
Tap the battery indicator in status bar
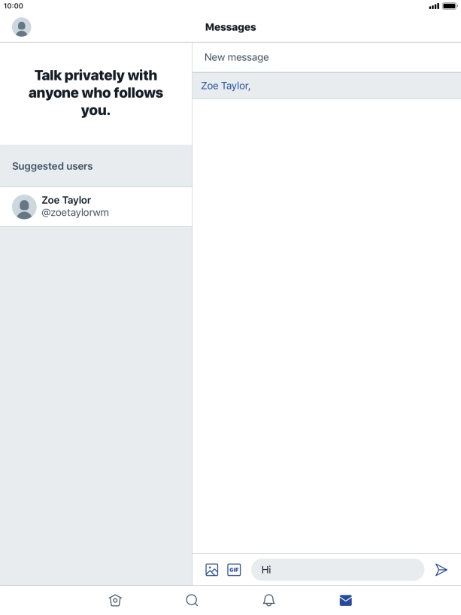(x=450, y=6)
